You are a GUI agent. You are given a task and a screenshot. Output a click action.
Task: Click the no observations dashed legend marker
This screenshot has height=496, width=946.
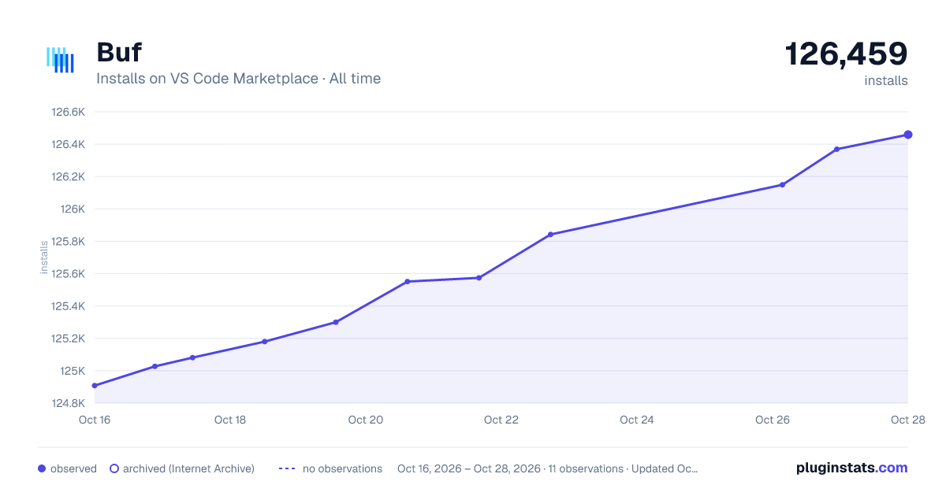pyautogui.click(x=287, y=468)
